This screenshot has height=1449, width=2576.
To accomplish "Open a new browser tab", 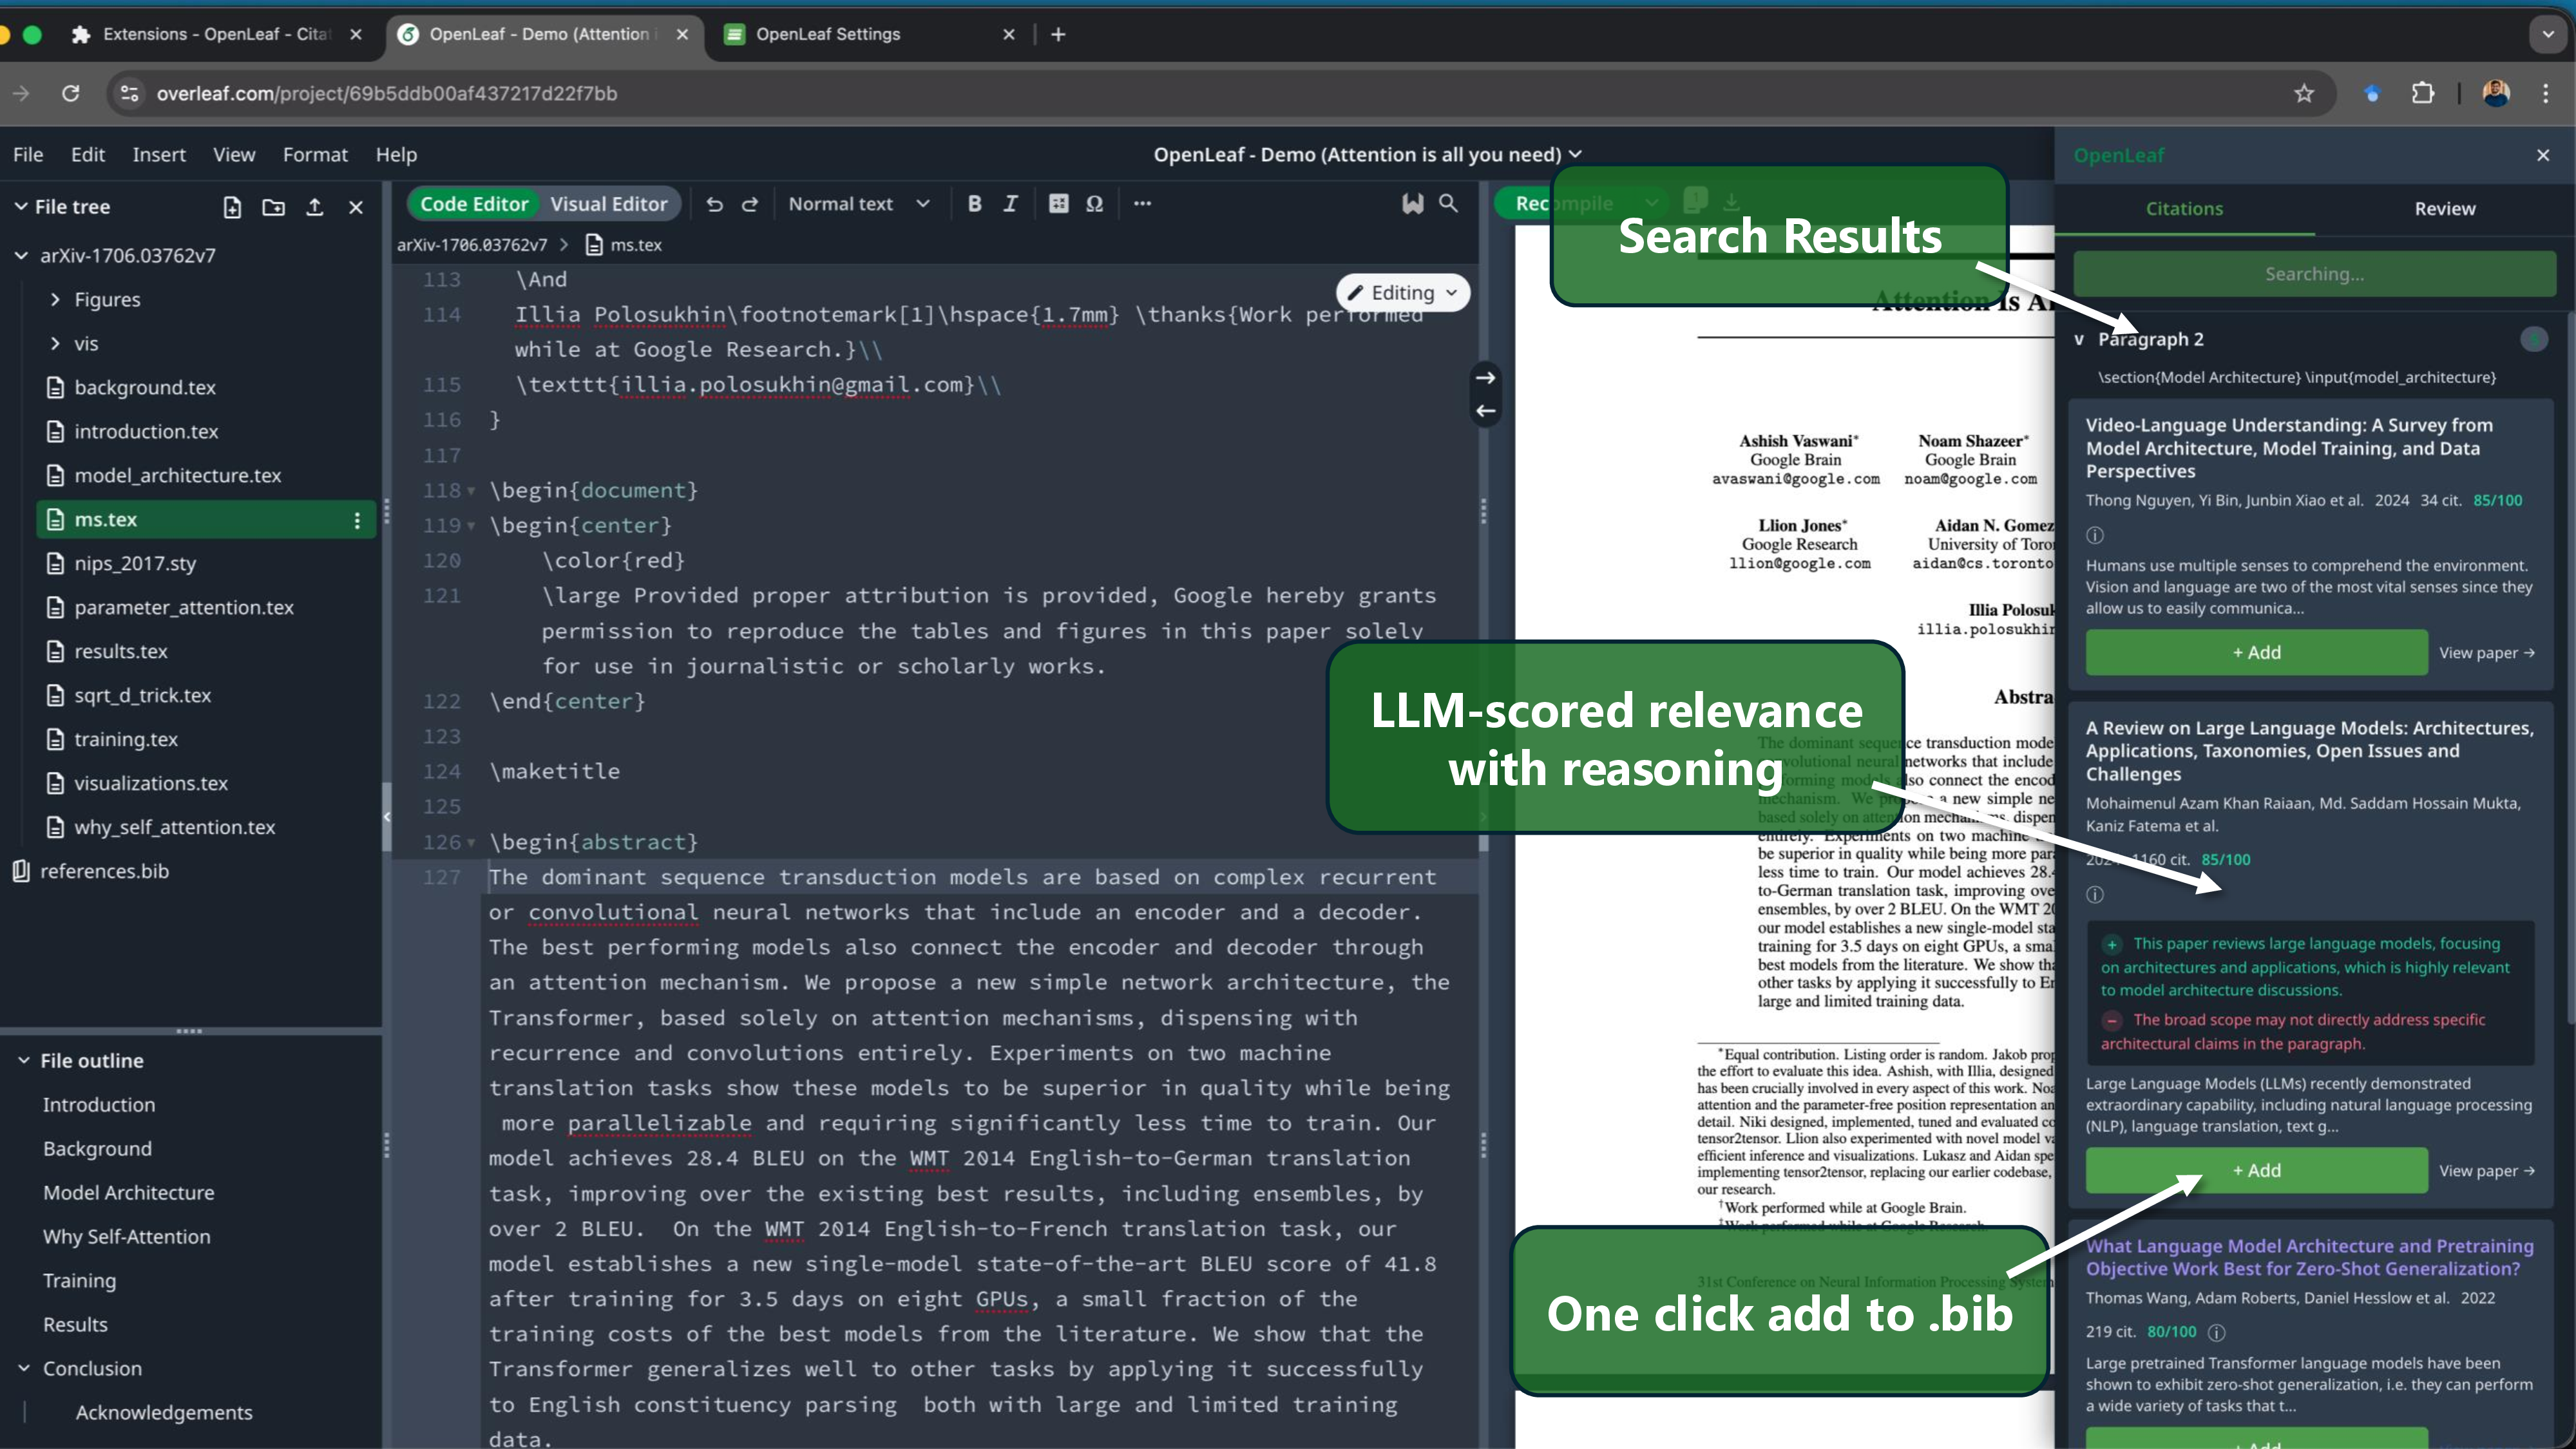I will (x=1058, y=34).
